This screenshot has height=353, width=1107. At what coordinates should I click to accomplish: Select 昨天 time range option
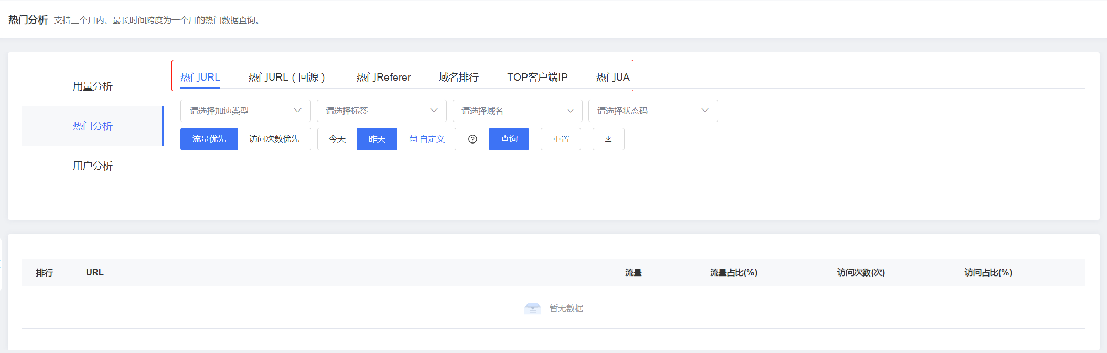(x=377, y=139)
